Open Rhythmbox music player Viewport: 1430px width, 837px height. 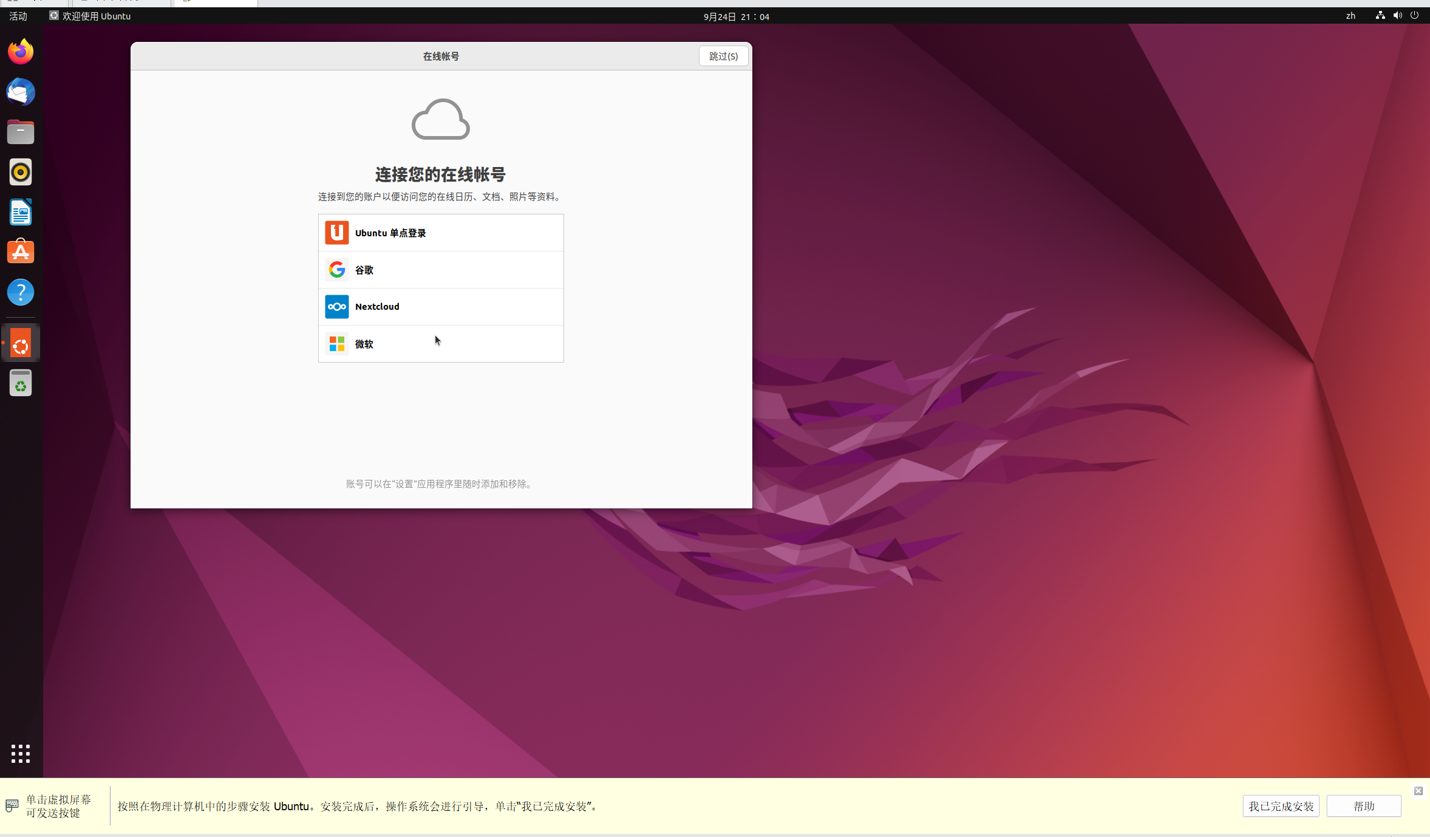21,173
